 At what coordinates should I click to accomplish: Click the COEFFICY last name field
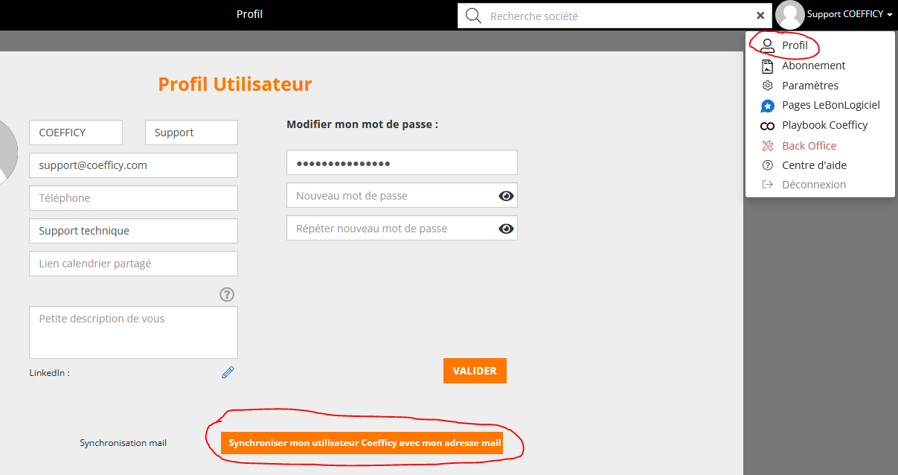[76, 133]
